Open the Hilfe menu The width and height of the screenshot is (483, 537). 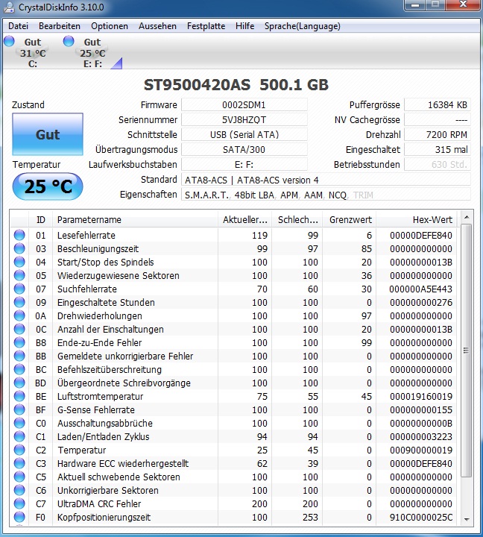click(244, 26)
